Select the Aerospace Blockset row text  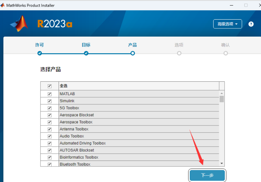click(77, 115)
